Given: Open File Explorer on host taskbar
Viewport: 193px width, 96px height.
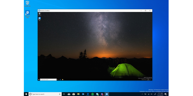Looking at the screenshot, I should (78, 94).
